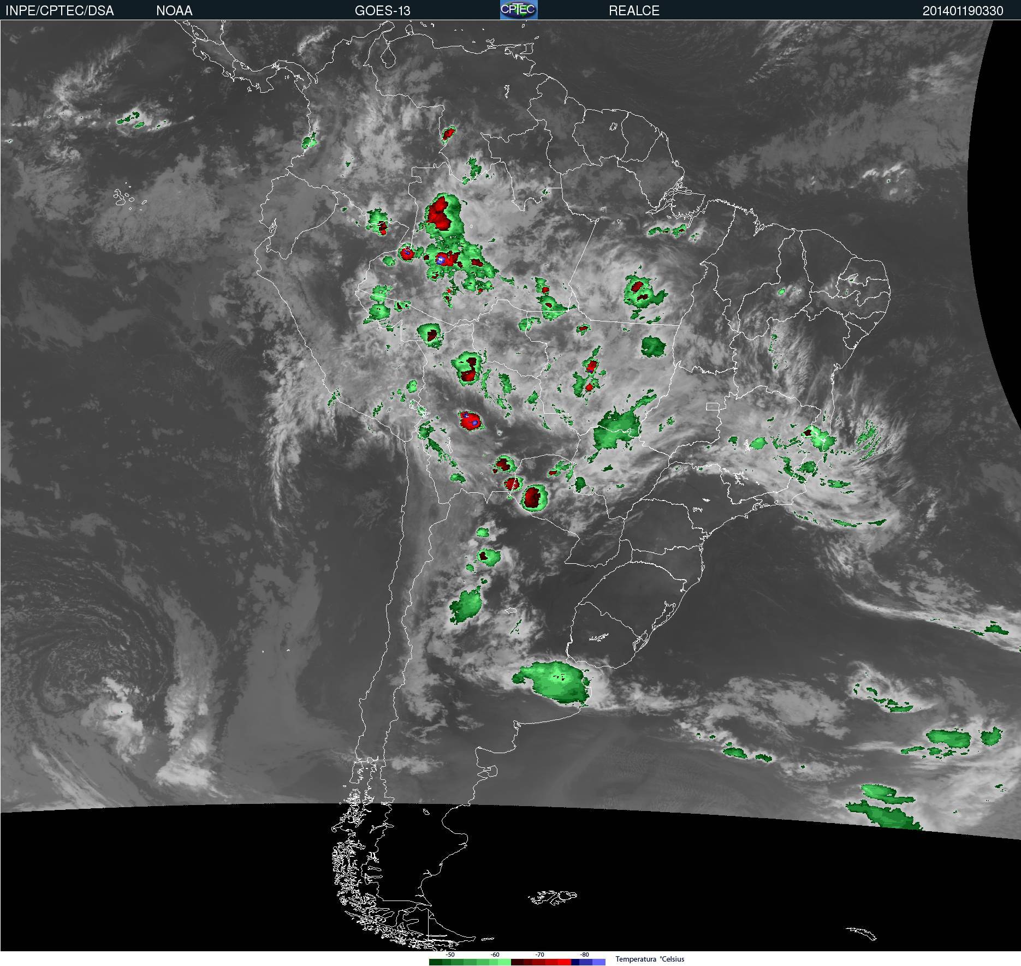The image size is (1021, 966).
Task: Click the Temperatura °Celsius legend label
Action: pos(650,959)
